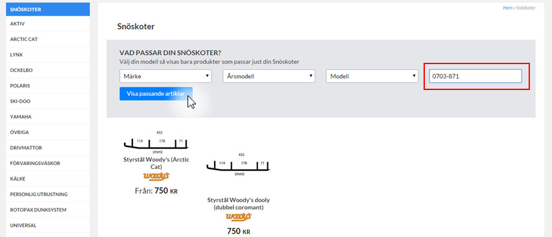Screen dimensions: 552x237
Task: Focus the field containing 0703-871
Action: coord(475,76)
